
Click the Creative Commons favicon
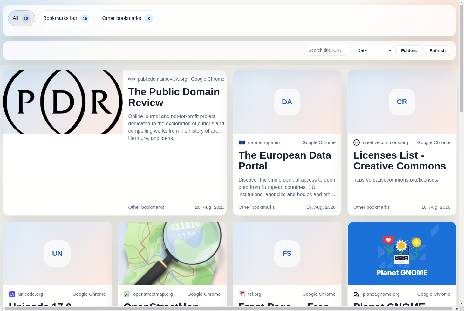tap(357, 142)
